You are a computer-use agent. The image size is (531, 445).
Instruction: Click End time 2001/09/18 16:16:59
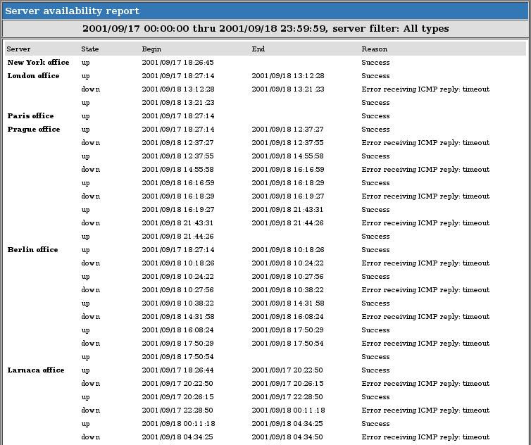pos(288,169)
